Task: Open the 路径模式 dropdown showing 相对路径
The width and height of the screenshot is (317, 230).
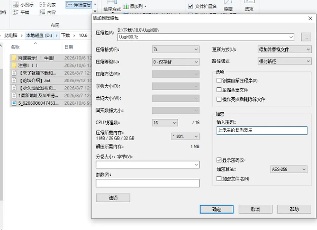Action: 284,61
